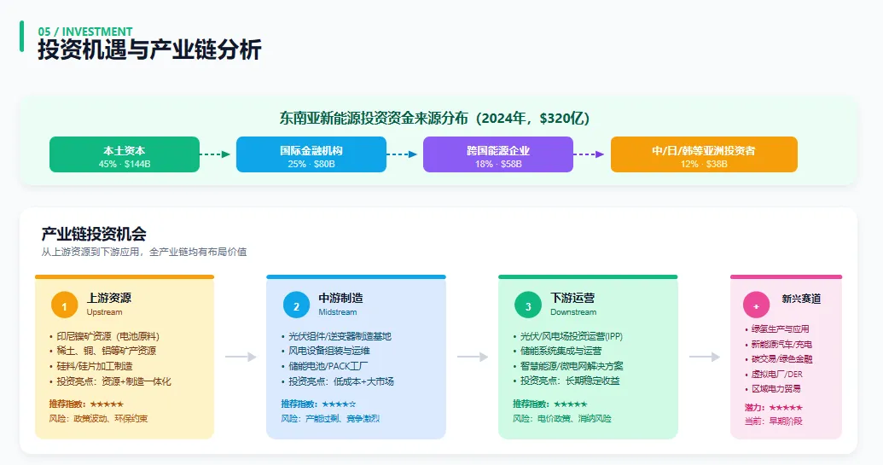Click the 'Midstream' English label
Screen dimensions: 883x465
(337, 312)
